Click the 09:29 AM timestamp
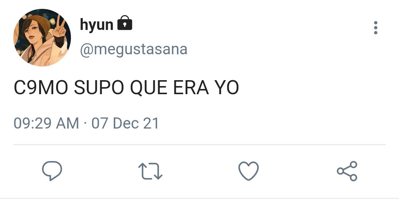The height and width of the screenshot is (205, 399). pyautogui.click(x=46, y=123)
